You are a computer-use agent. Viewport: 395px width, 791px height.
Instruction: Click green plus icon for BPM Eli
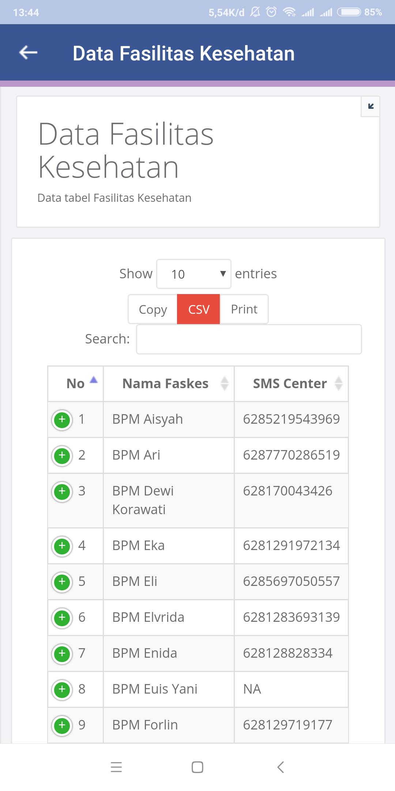[62, 582]
